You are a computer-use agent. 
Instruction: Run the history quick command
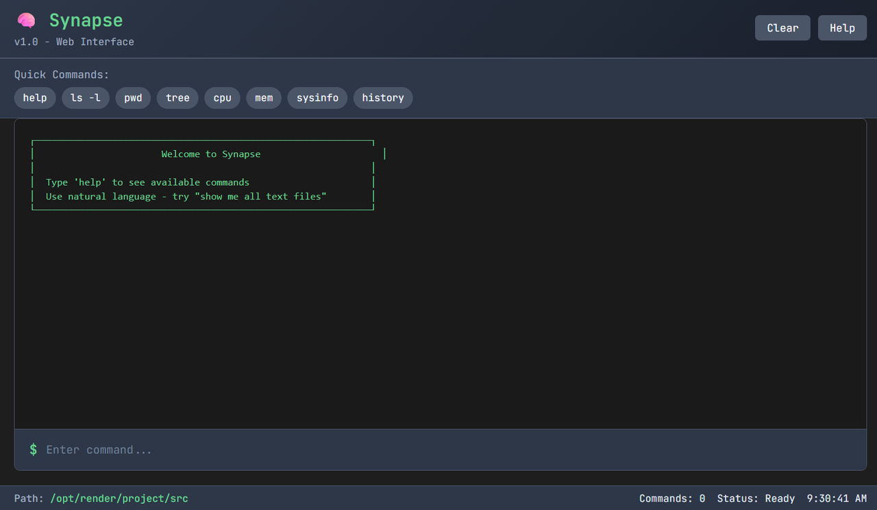(x=382, y=97)
